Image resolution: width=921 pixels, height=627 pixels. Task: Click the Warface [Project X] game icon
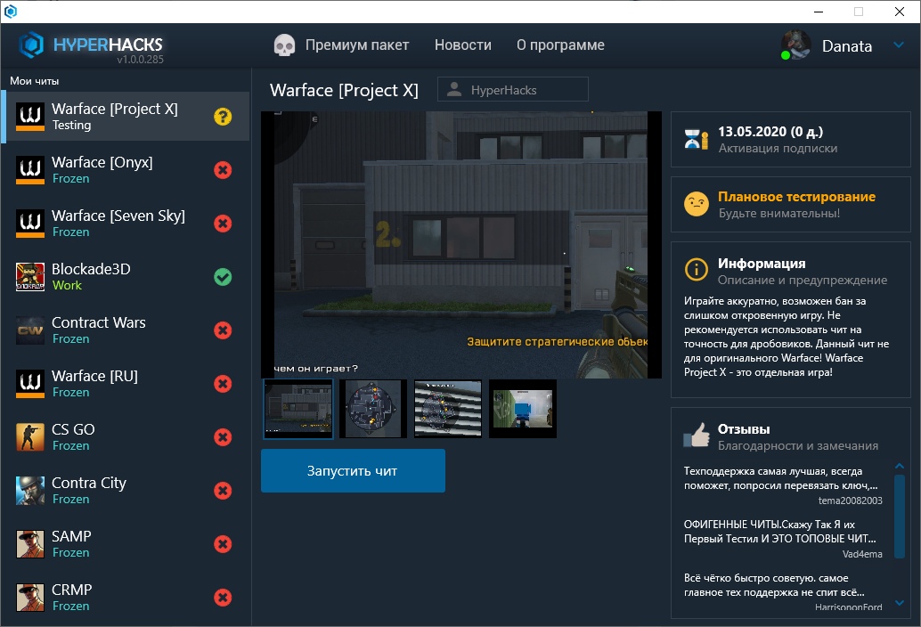[x=30, y=117]
